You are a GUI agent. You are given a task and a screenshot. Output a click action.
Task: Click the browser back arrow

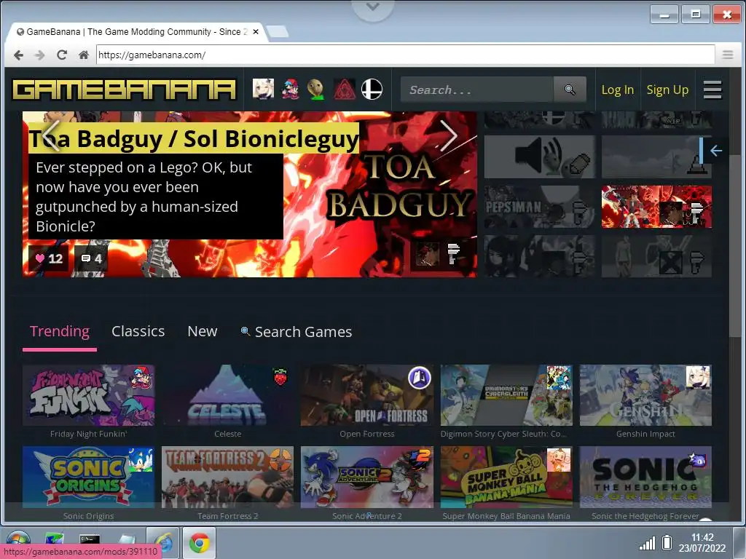coord(18,55)
